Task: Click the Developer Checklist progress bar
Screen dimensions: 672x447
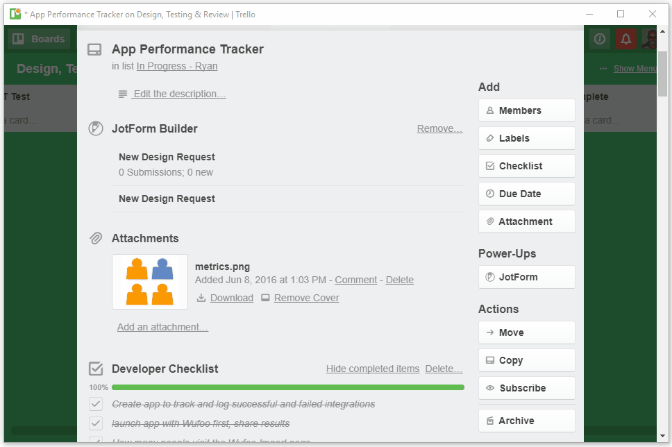Action: pyautogui.click(x=287, y=387)
